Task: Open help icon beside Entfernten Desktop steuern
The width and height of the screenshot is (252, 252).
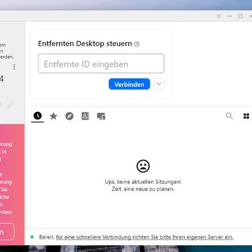Action: click(x=137, y=44)
